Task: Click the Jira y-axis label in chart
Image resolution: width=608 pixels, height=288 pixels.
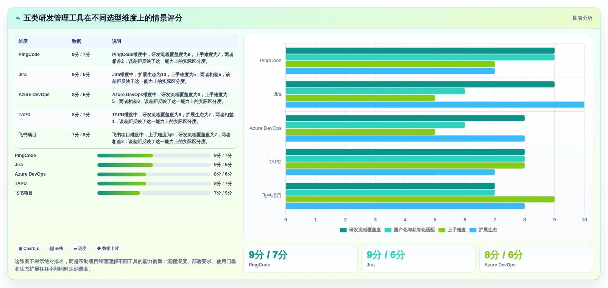Action: [277, 94]
